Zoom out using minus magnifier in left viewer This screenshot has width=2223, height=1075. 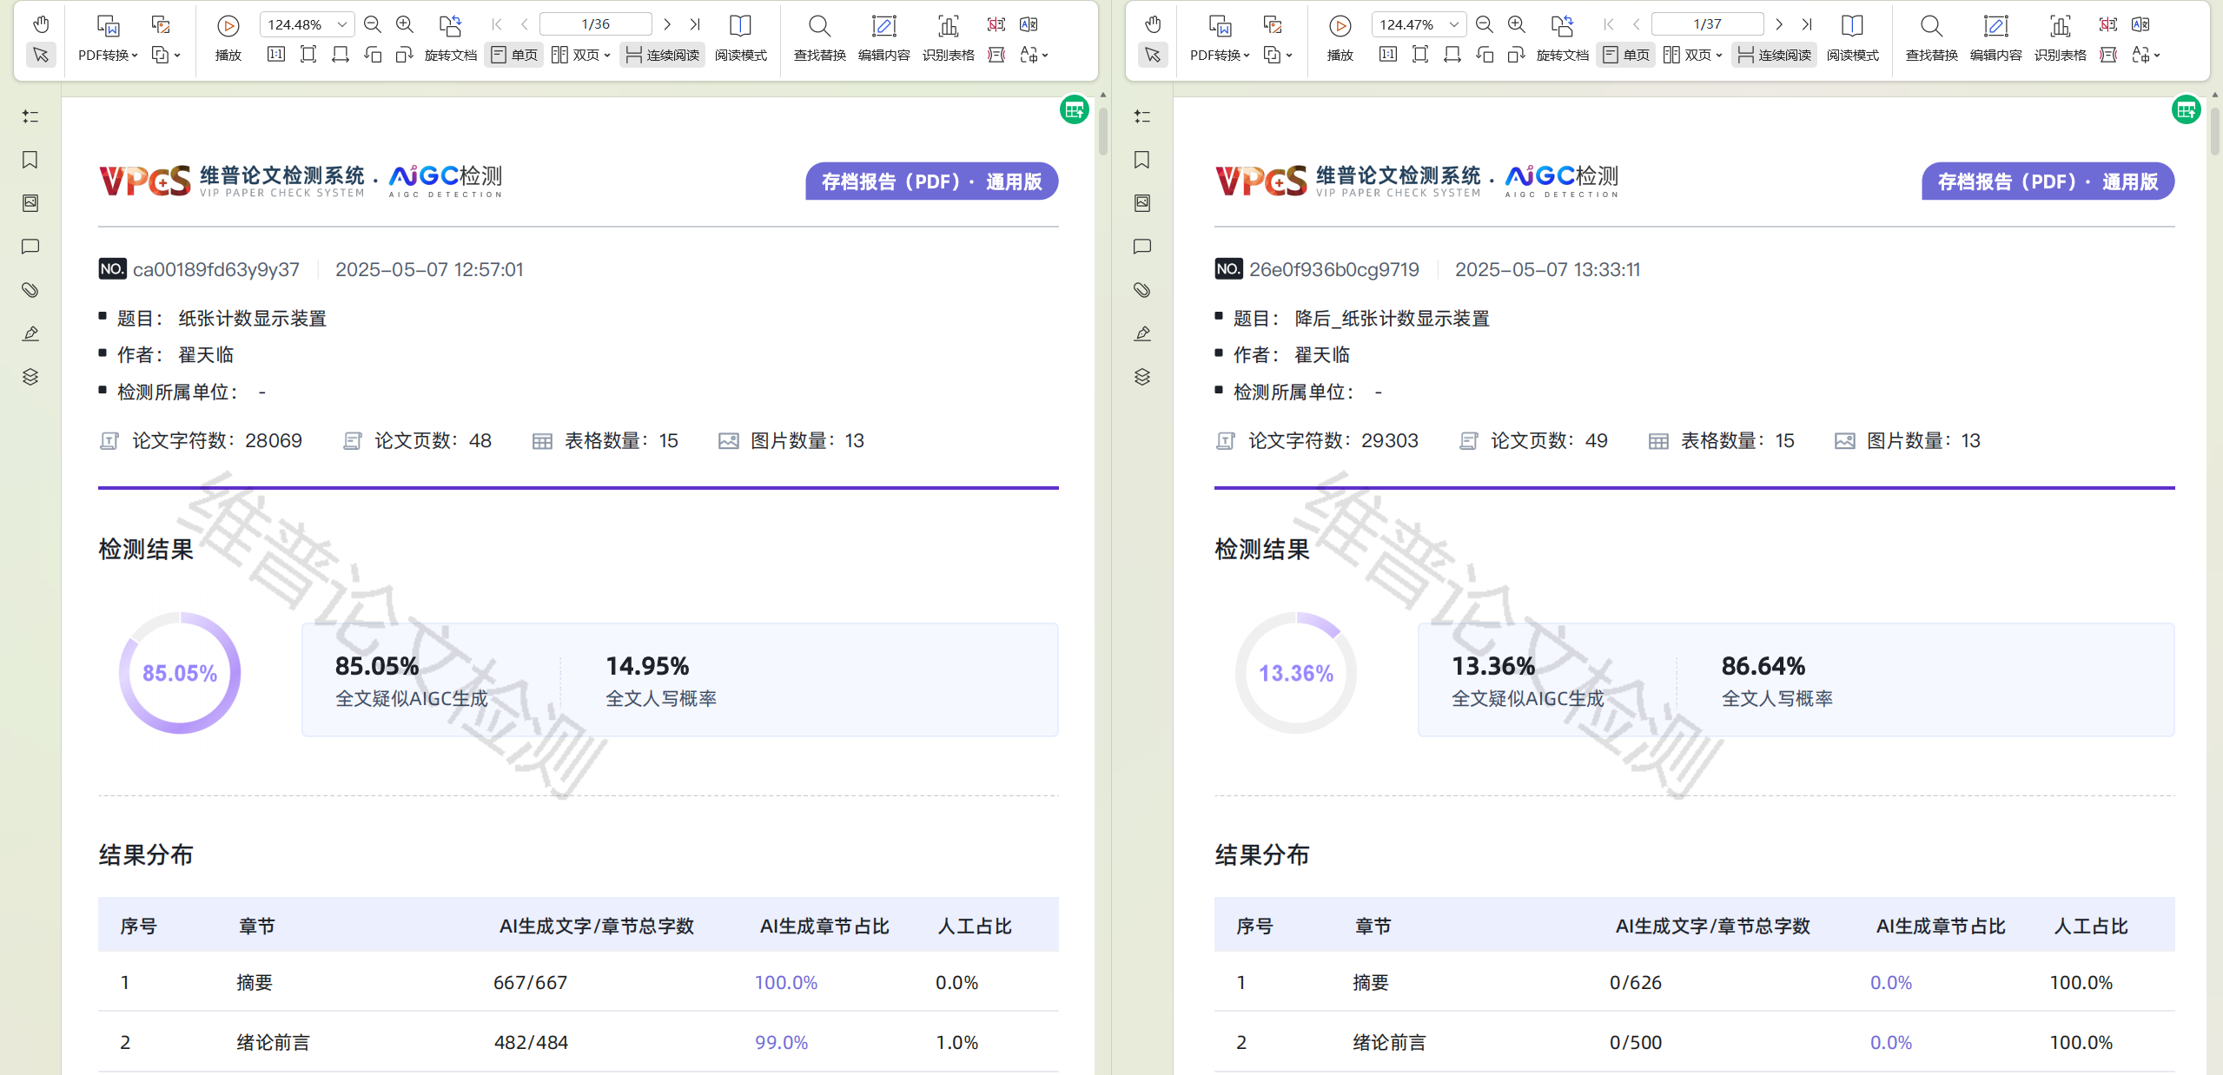point(373,24)
